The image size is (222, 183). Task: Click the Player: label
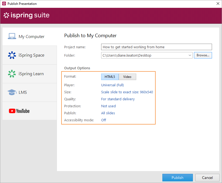pos(69,85)
